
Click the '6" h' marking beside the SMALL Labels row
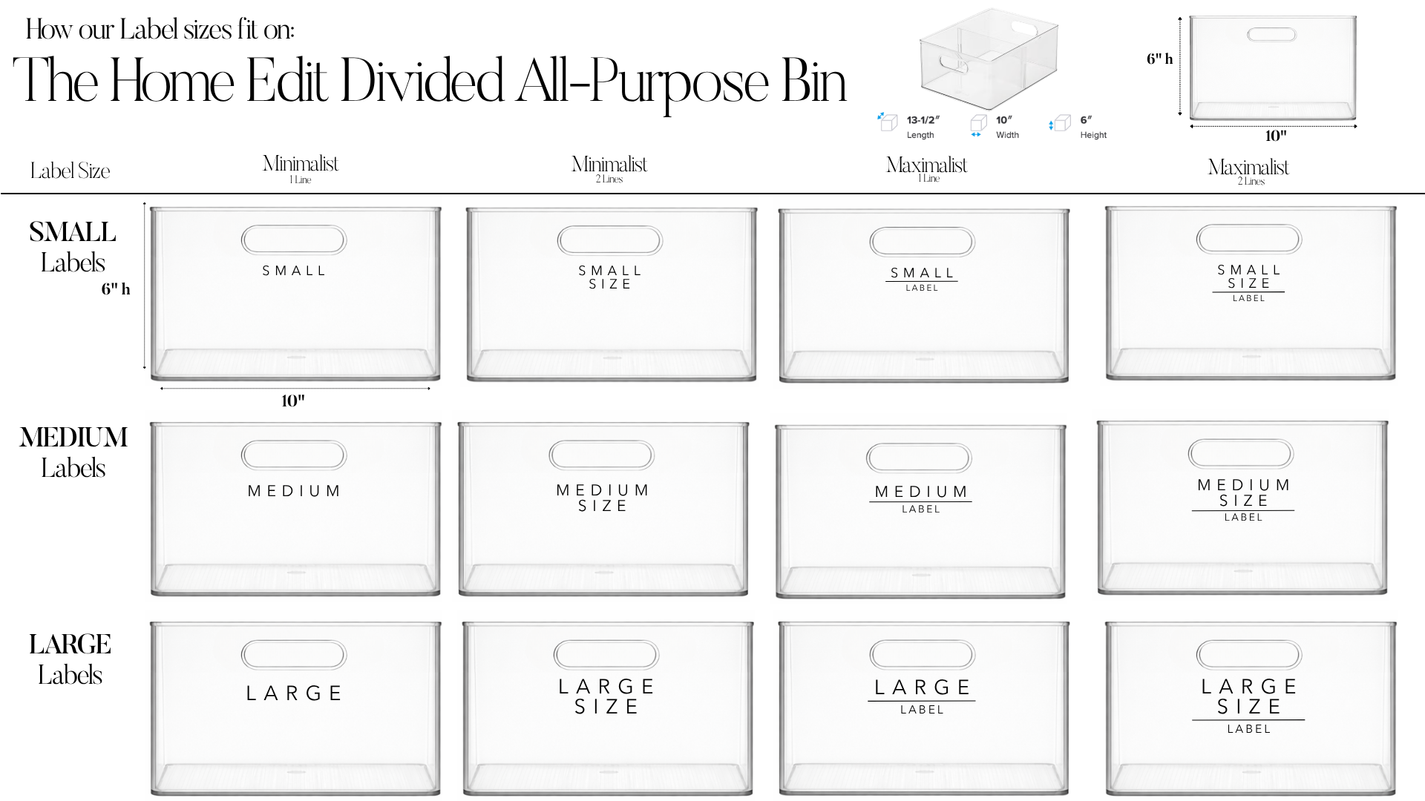coord(116,289)
